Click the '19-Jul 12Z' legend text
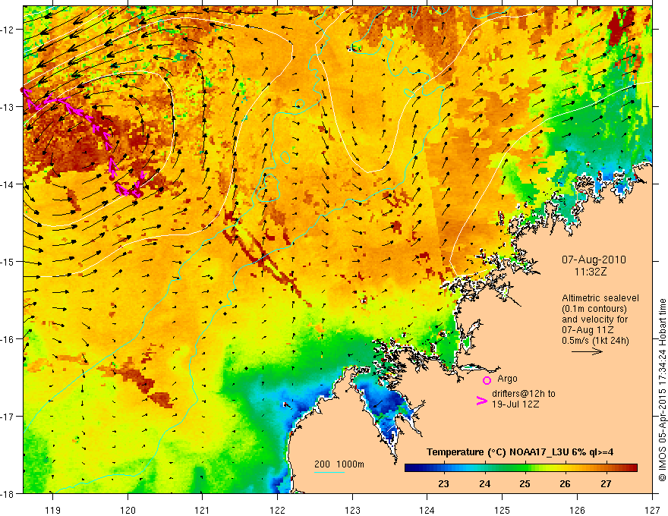The height and width of the screenshot is (516, 668). click(515, 404)
